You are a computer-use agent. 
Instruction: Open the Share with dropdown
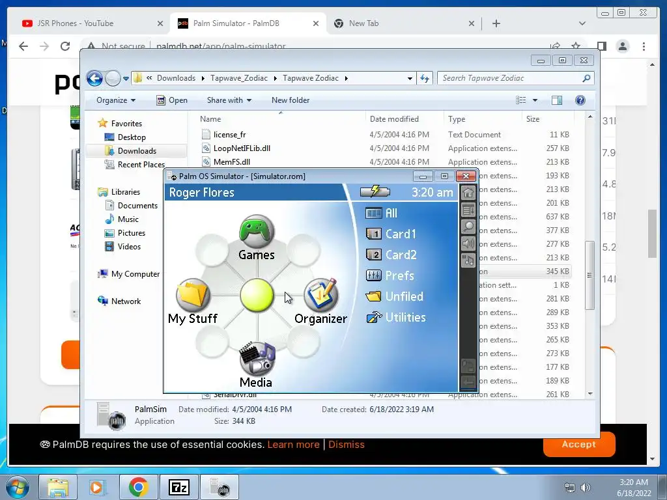229,100
